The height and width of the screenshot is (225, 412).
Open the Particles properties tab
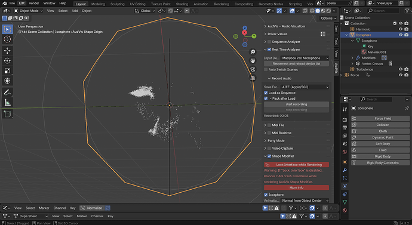pos(345,178)
